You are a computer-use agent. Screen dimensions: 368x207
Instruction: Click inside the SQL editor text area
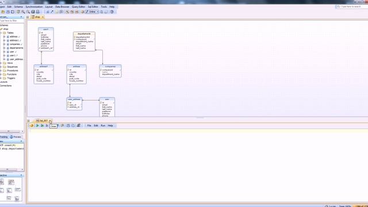[198, 165]
